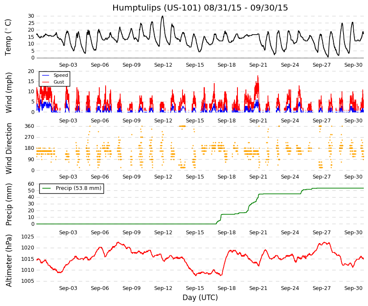
Task: Click the Altimeter (hPa) axis label
Action: point(8,260)
